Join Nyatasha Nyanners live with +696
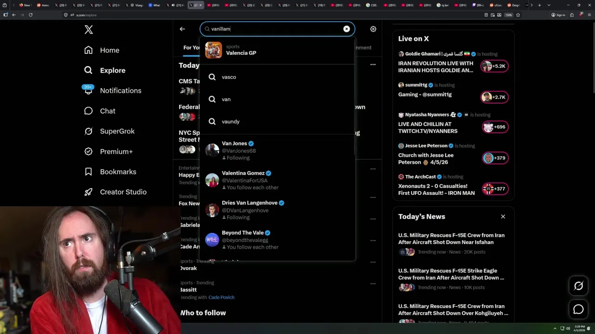595x334 pixels. click(x=495, y=127)
